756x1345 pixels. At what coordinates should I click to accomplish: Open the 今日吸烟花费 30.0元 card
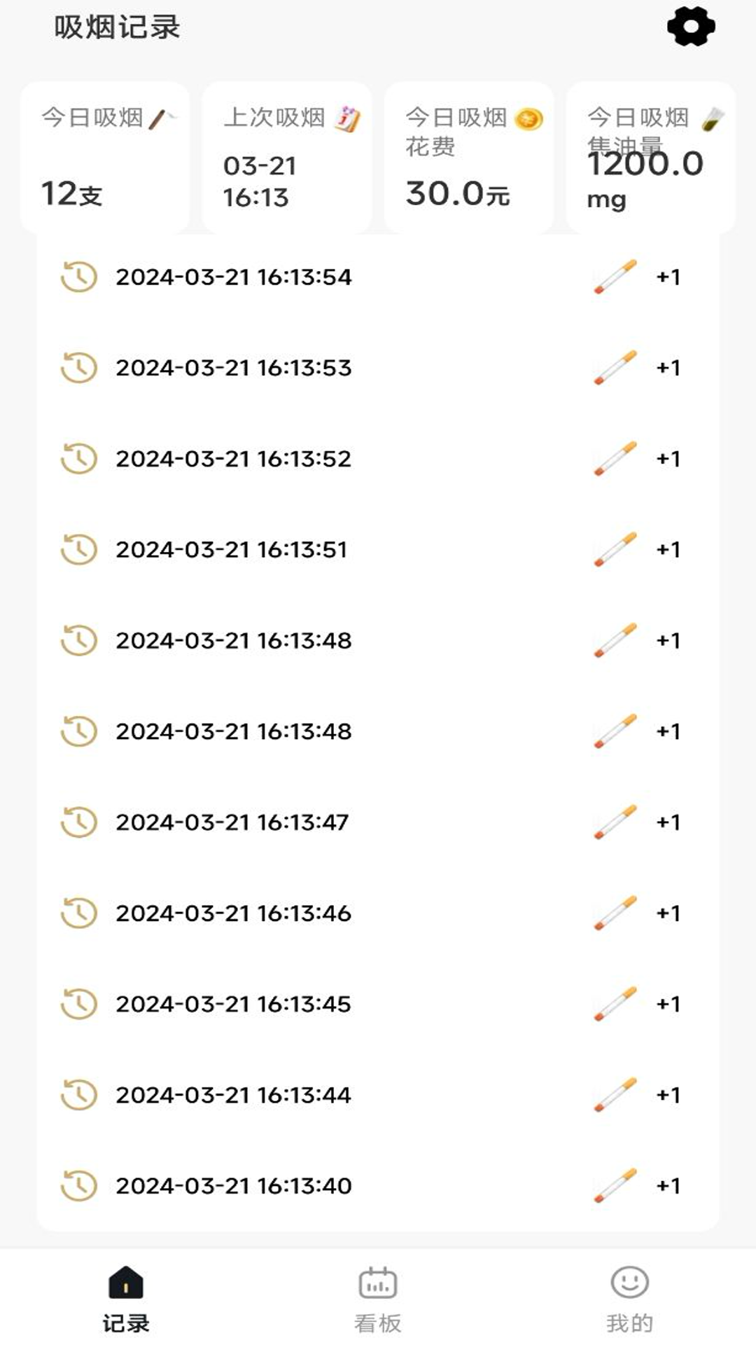tap(469, 158)
